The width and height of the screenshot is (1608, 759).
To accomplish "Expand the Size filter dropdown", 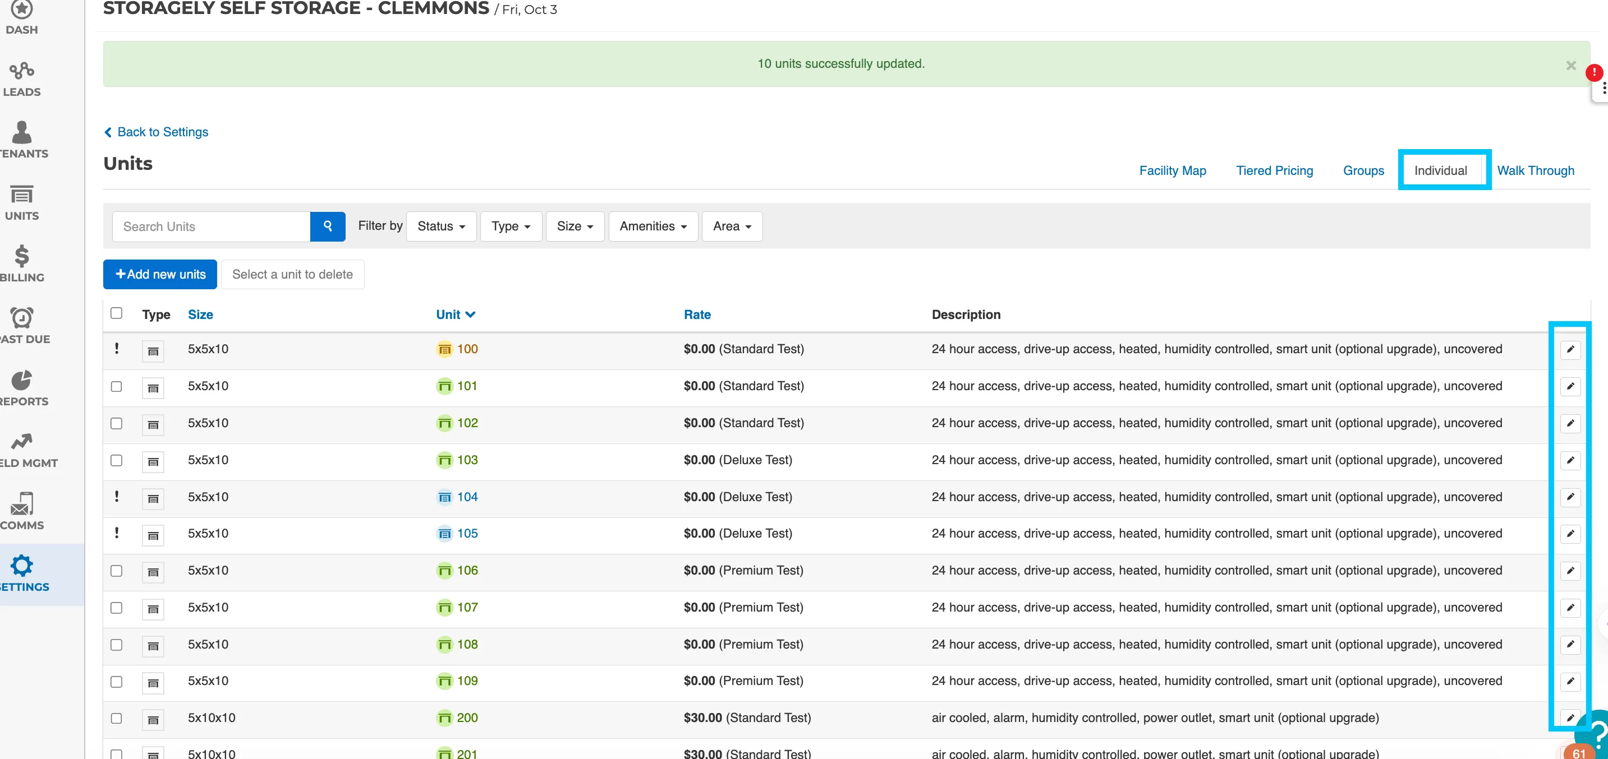I will click(575, 226).
